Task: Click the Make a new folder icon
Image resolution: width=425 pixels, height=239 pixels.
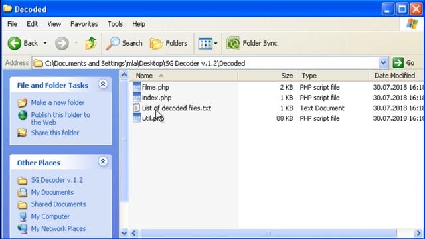Action: [22, 103]
